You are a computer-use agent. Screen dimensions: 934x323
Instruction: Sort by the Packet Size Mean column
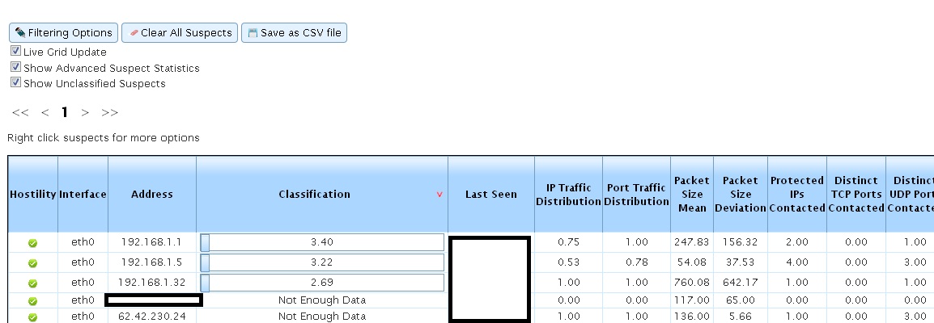[691, 195]
